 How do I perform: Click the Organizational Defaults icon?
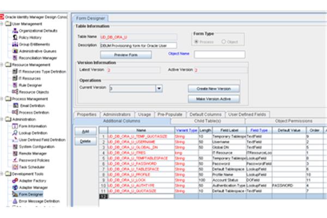(x=15, y=31)
